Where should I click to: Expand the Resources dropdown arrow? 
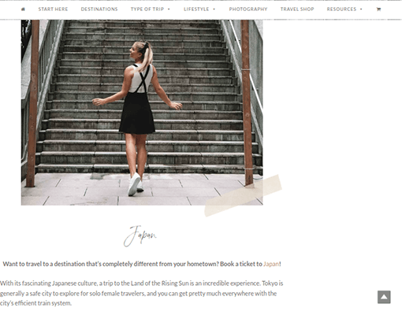pyautogui.click(x=361, y=9)
